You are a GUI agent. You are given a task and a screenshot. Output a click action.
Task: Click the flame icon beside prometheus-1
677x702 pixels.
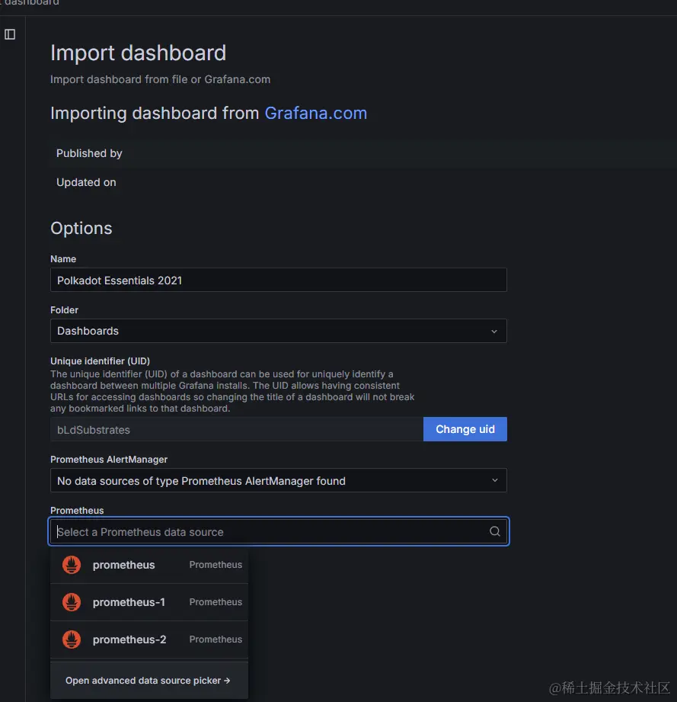(72, 602)
